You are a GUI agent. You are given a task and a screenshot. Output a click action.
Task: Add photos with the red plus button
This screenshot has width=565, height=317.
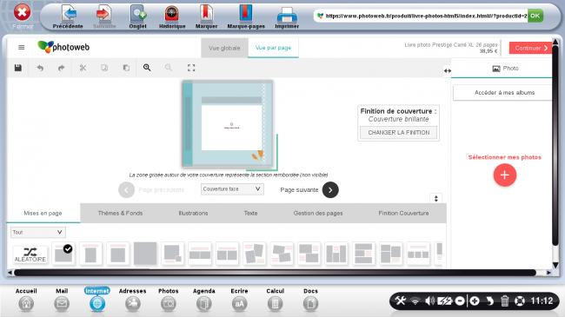pos(504,175)
